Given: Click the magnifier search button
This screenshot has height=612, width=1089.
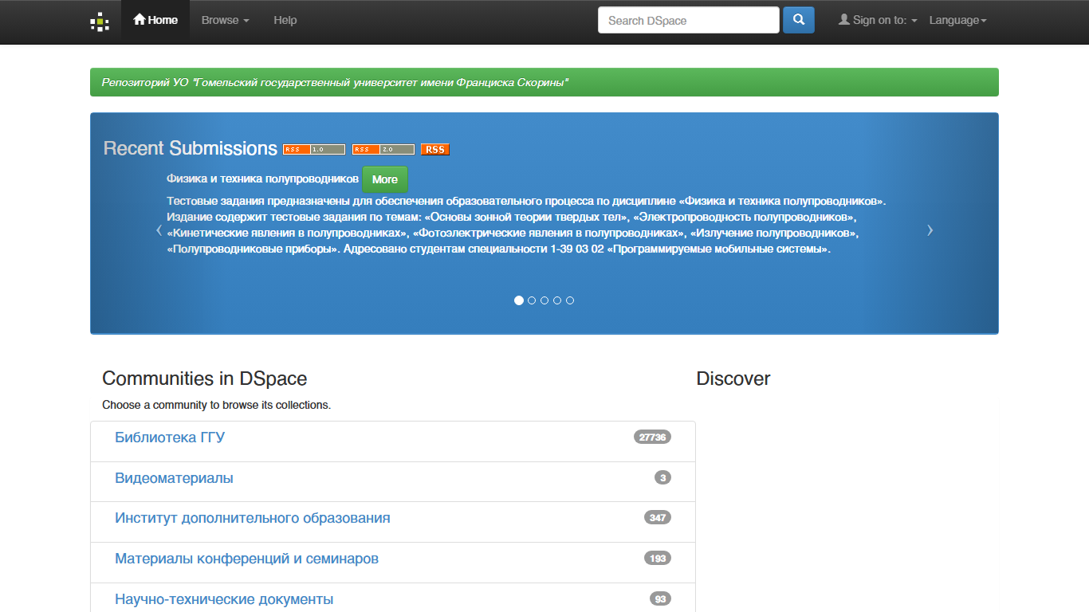Looking at the screenshot, I should tap(799, 20).
